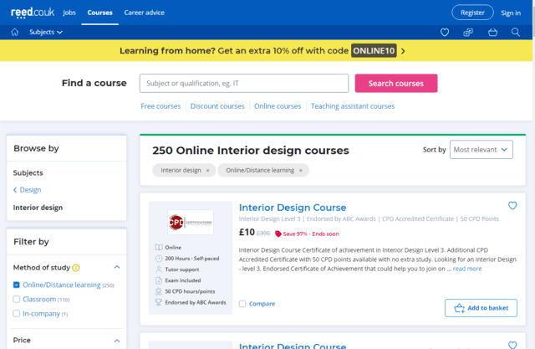Viewport: 535px width, 349px height.
Task: Switch to the Jobs tab
Action: 69,13
